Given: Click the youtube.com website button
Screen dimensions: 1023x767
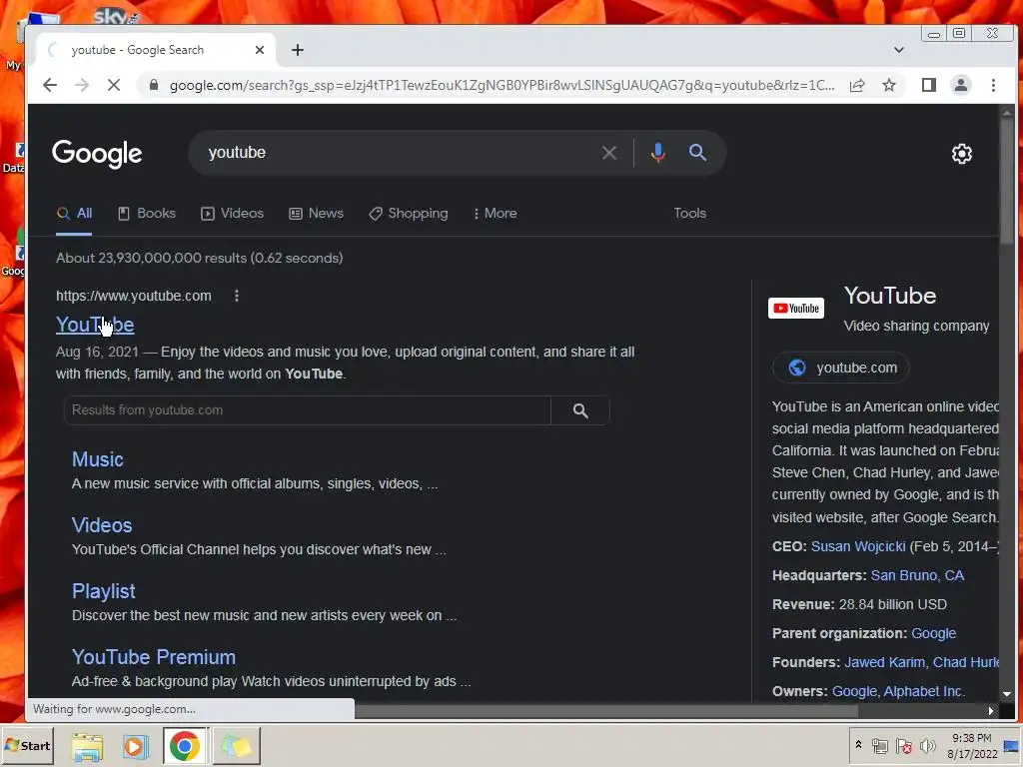Looking at the screenshot, I should 841,368.
